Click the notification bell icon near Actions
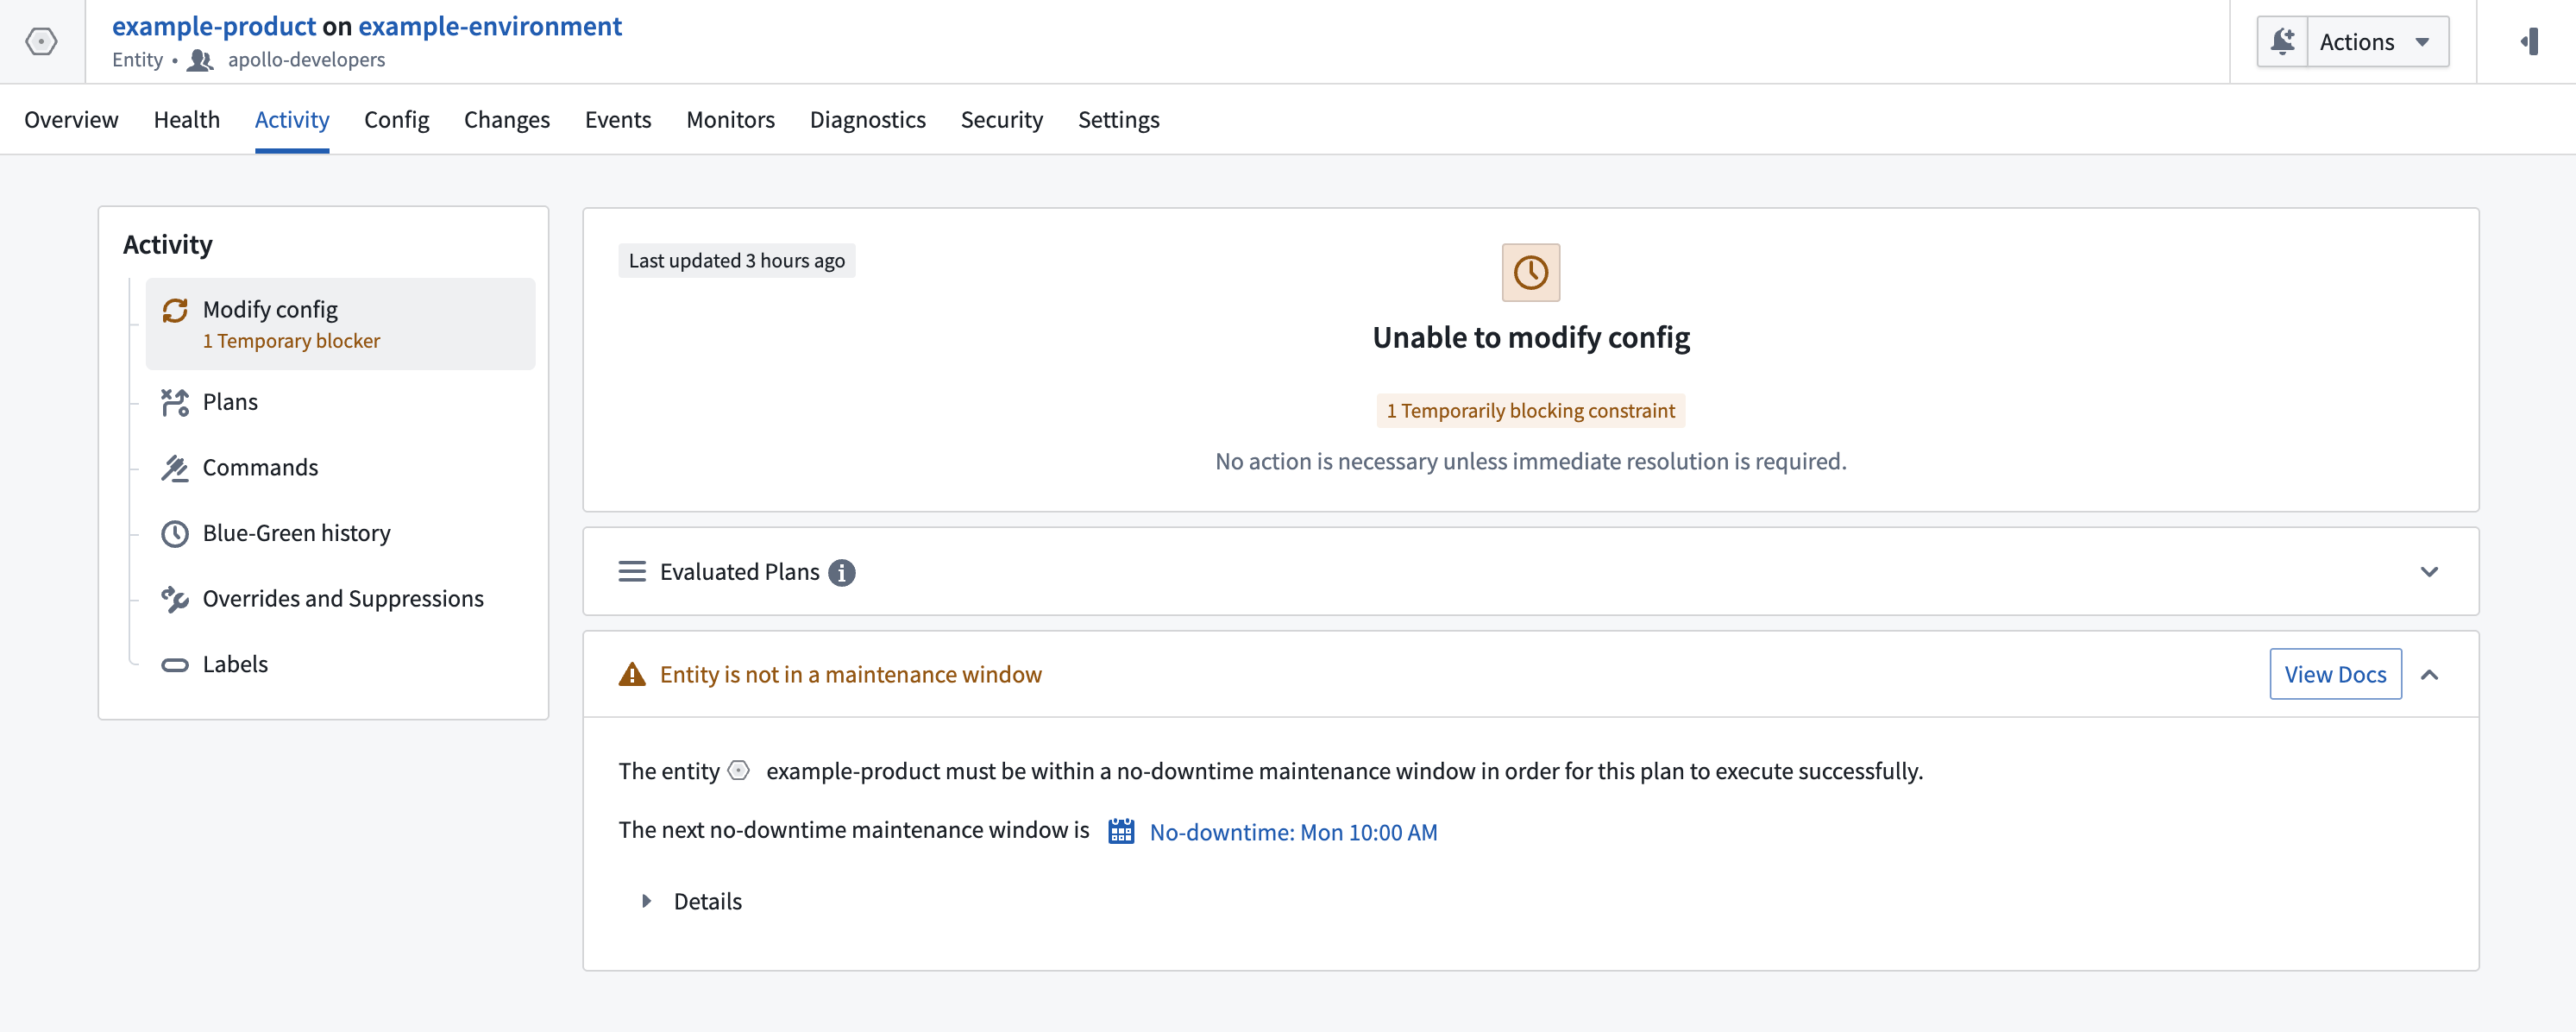The width and height of the screenshot is (2576, 1032). coord(2283,41)
